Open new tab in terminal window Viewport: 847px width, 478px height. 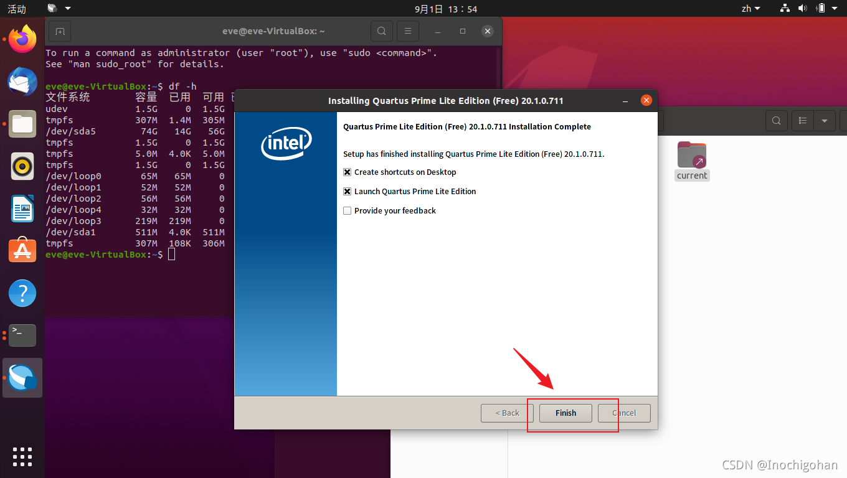coord(60,31)
